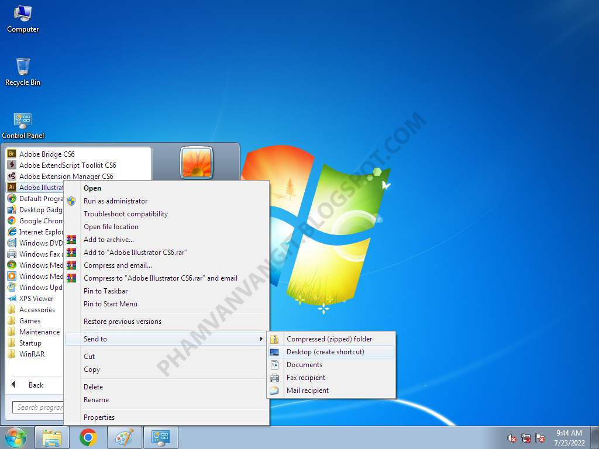
Task: Choose Run as administrator
Action: pyautogui.click(x=167, y=201)
